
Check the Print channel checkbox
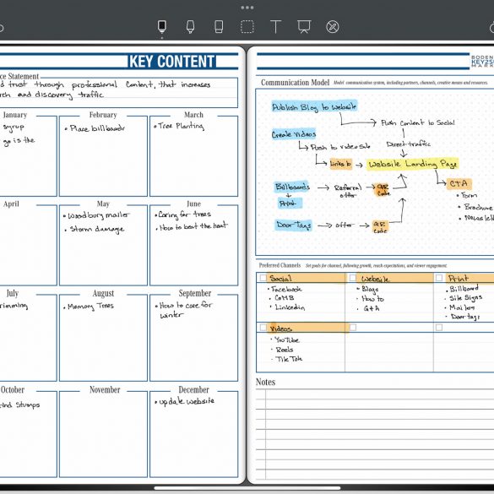tap(439, 278)
